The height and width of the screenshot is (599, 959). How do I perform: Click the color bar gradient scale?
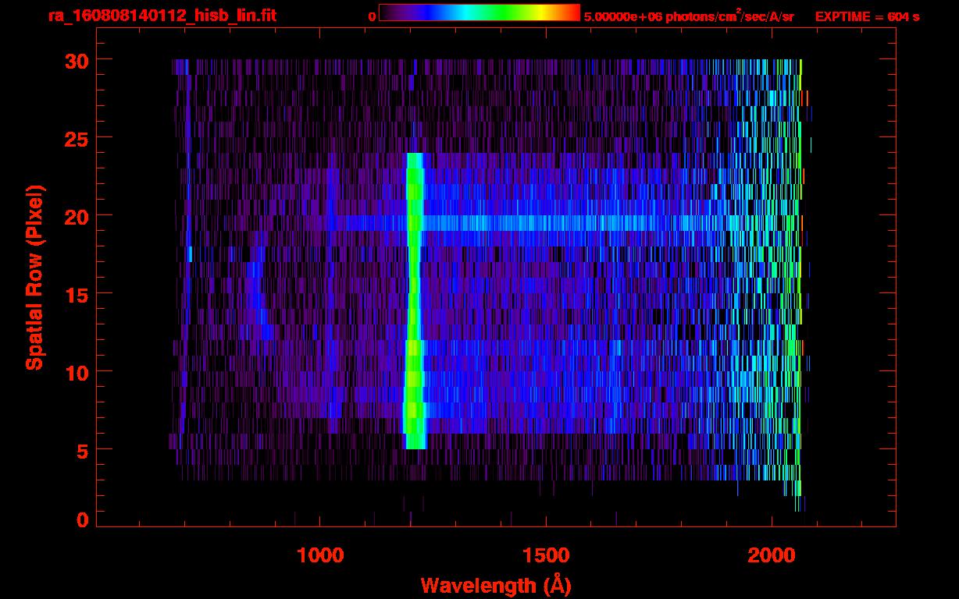point(479,13)
